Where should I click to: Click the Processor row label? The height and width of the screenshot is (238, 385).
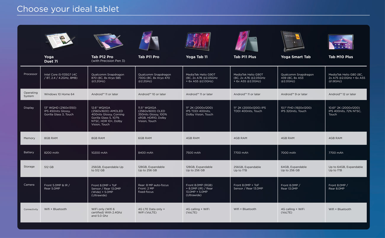click(x=31, y=74)
